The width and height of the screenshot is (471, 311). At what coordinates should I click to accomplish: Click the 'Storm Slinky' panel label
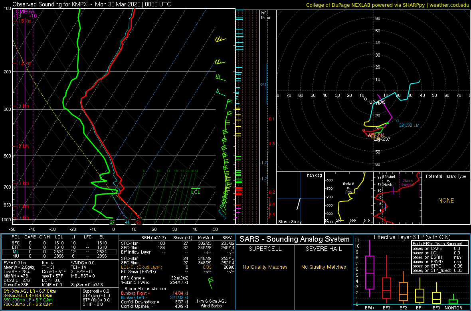[290, 222]
